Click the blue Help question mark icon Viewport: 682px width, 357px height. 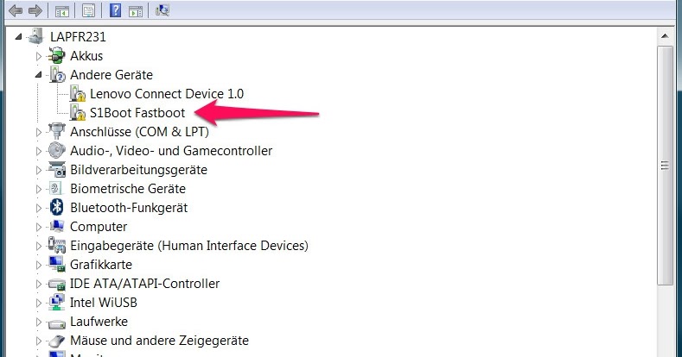pos(115,11)
